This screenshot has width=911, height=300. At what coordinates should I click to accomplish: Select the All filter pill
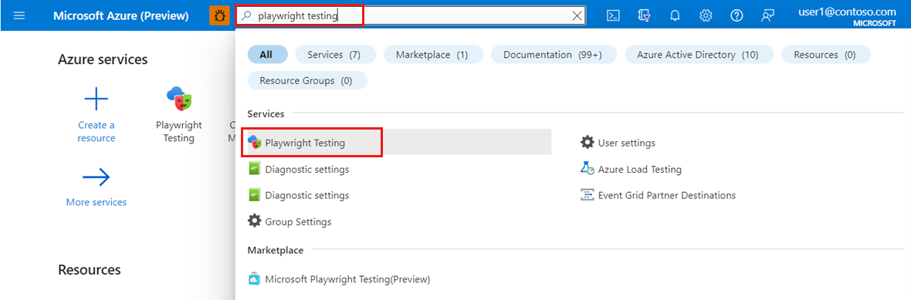267,55
